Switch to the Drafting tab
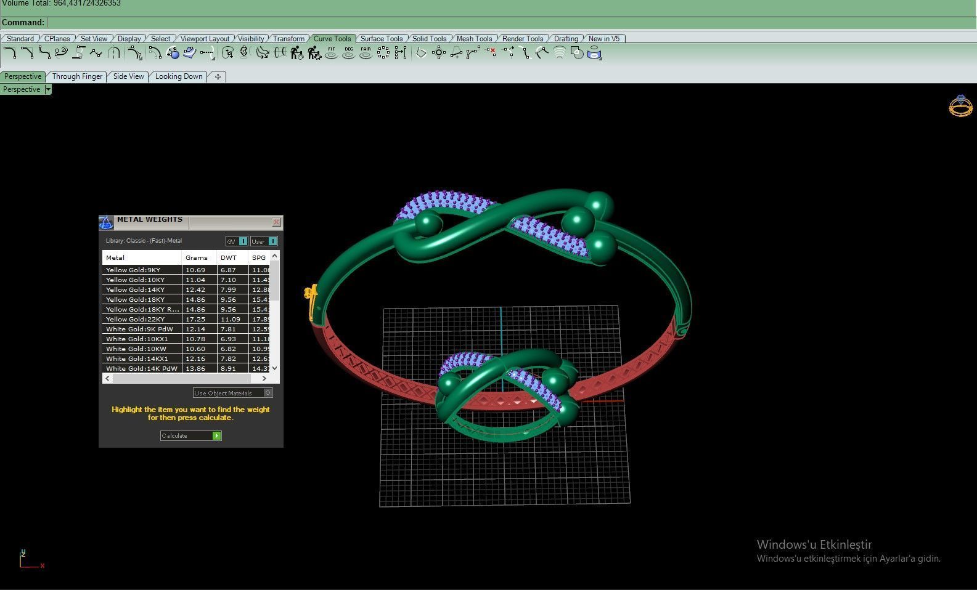Screen dimensions: 977x590 (566, 38)
